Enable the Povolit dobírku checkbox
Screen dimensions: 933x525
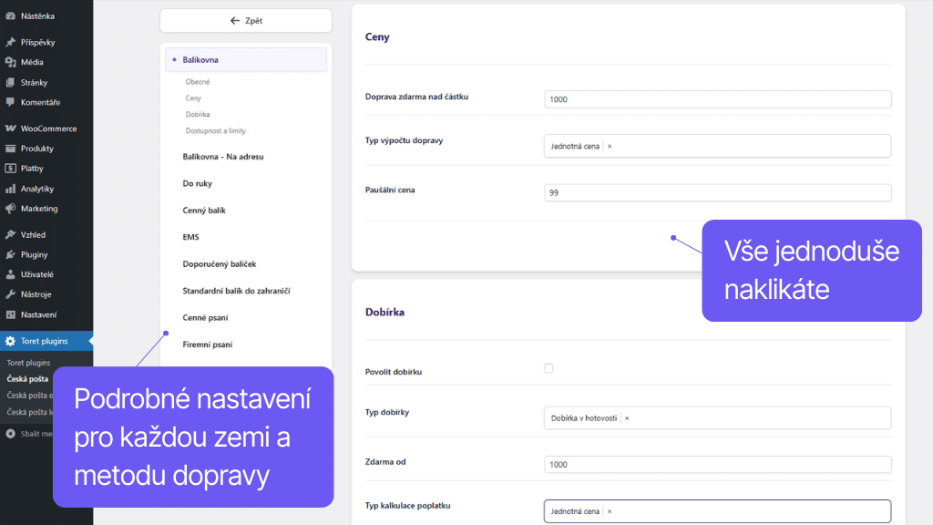(548, 368)
